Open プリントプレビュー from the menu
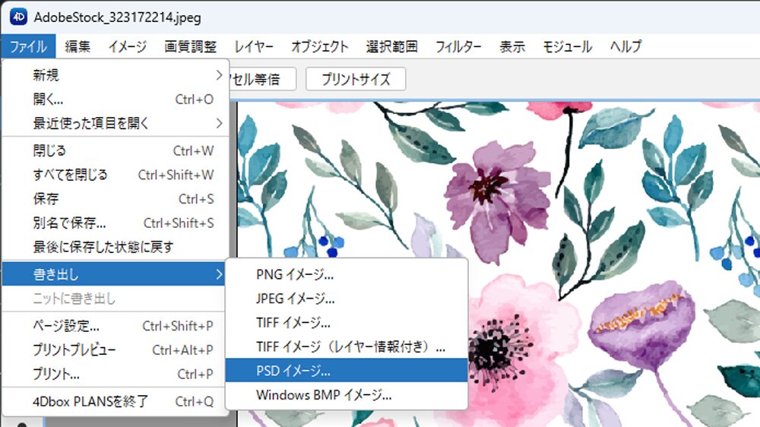 (x=74, y=350)
